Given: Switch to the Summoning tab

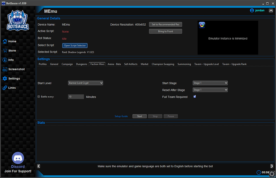Looking at the screenshot, I should [184, 64].
